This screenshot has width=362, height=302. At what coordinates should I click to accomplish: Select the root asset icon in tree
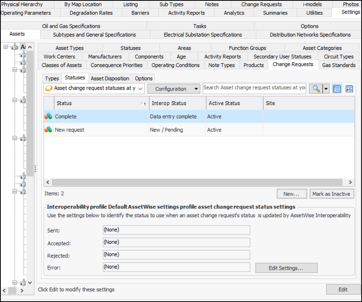pos(14,47)
